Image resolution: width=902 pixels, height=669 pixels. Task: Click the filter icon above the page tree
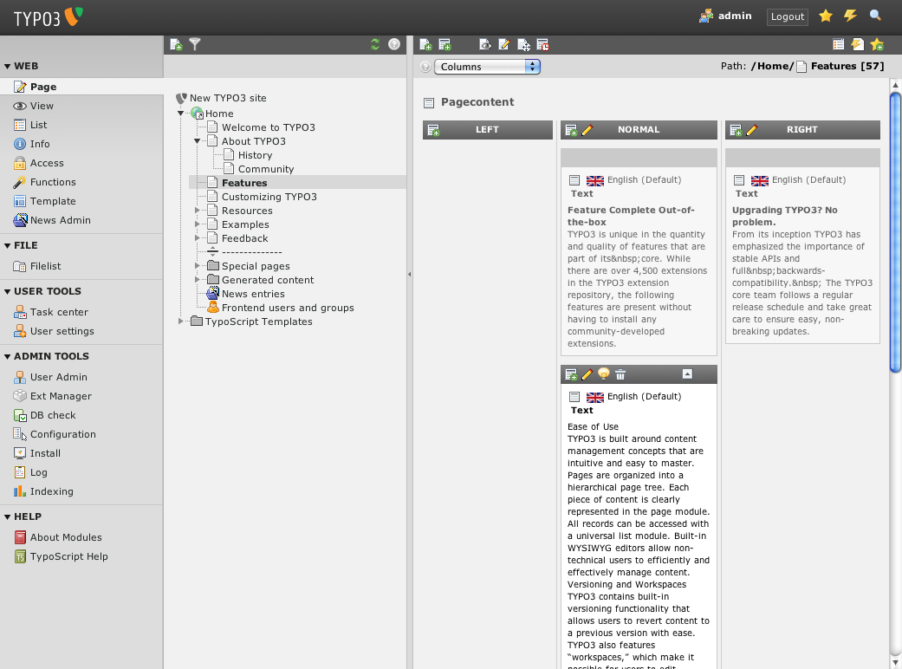pyautogui.click(x=195, y=44)
